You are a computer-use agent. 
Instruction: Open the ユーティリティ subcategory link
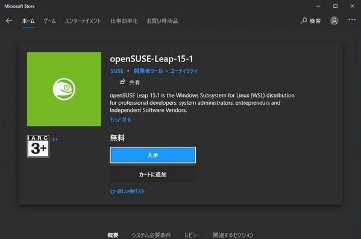click(184, 71)
